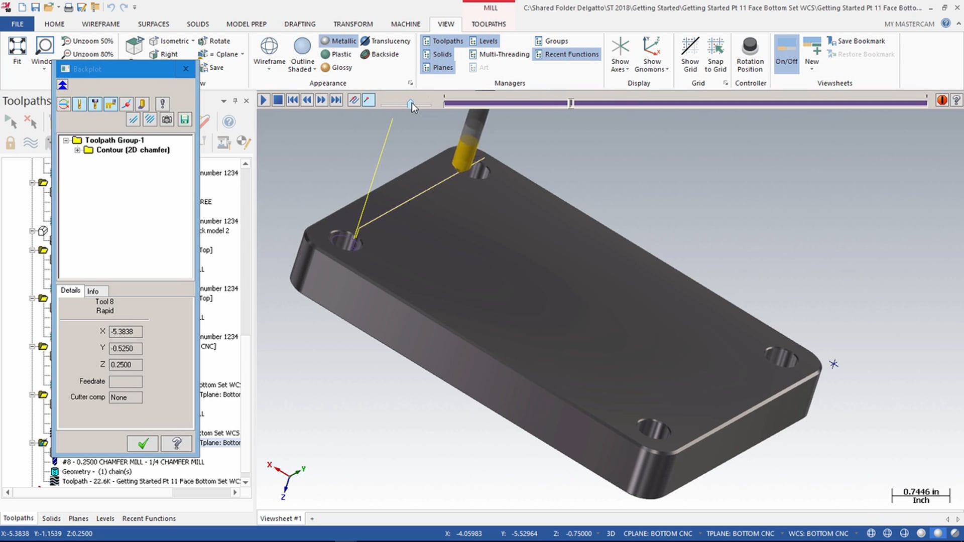Jump to previous stop in backplot
The image size is (964, 542).
(x=292, y=100)
